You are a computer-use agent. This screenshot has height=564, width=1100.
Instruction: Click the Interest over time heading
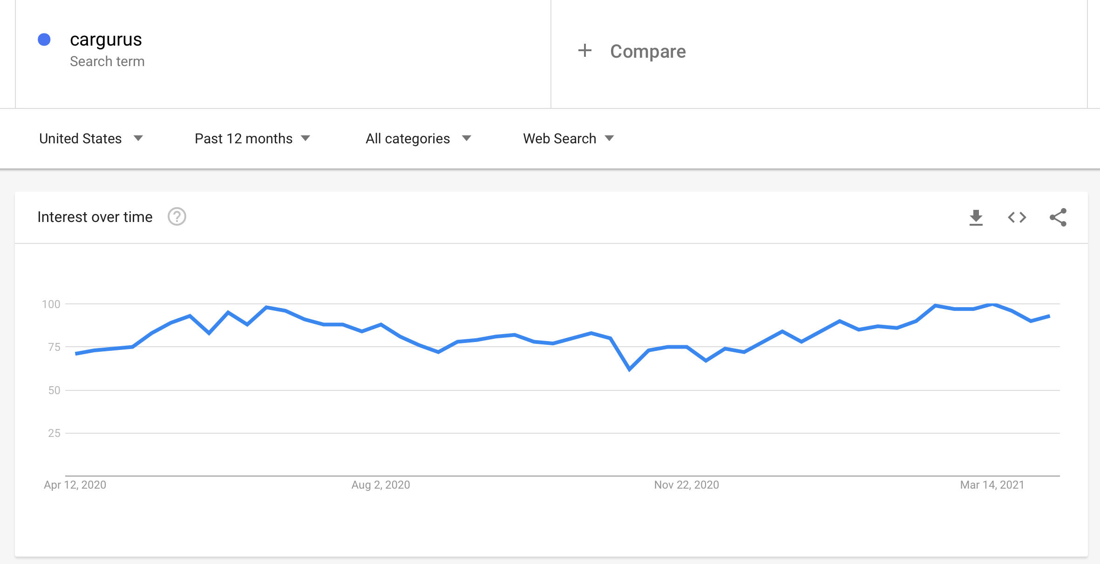coord(95,217)
